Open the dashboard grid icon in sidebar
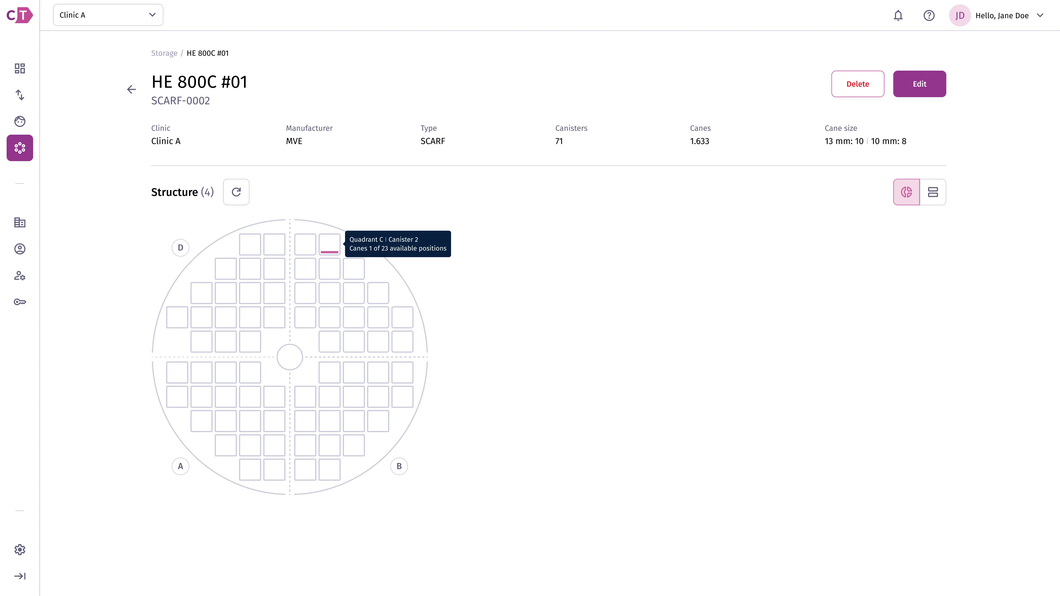 coord(20,68)
